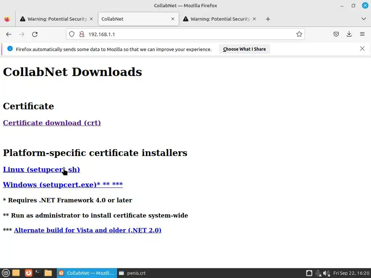
Task: Open the Linux Mint start menu icon
Action: pyautogui.click(x=6, y=273)
